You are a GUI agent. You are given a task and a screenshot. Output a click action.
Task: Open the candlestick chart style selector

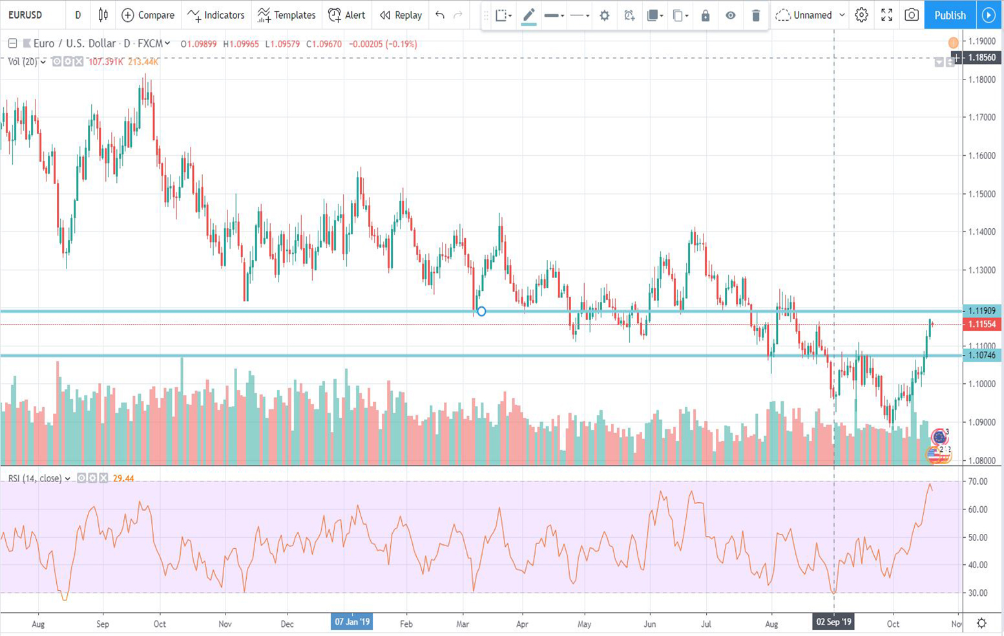click(103, 15)
